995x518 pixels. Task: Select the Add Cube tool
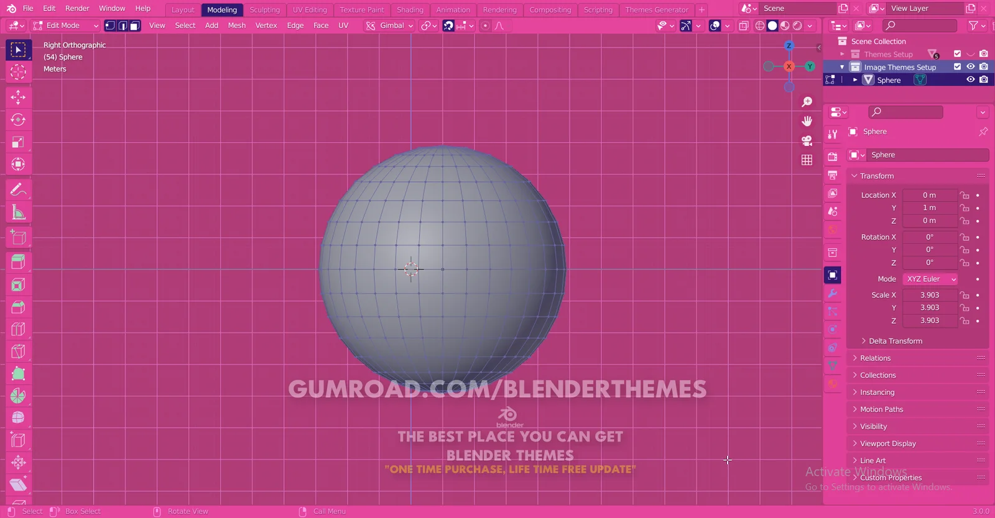(18, 237)
